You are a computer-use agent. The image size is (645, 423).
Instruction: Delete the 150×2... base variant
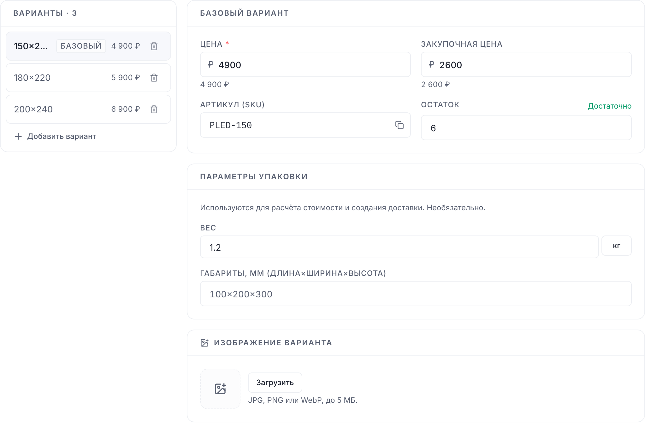tap(154, 46)
